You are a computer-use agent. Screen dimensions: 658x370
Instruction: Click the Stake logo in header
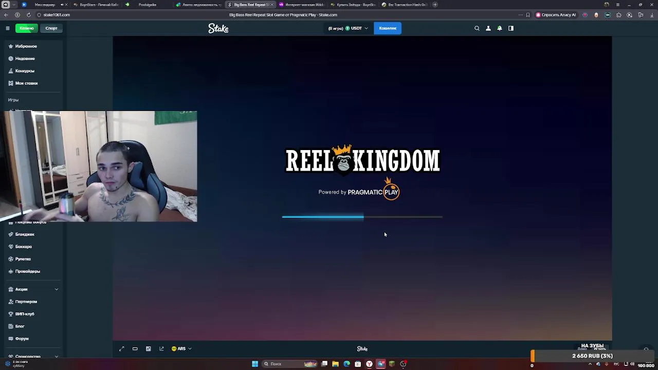coord(218,28)
